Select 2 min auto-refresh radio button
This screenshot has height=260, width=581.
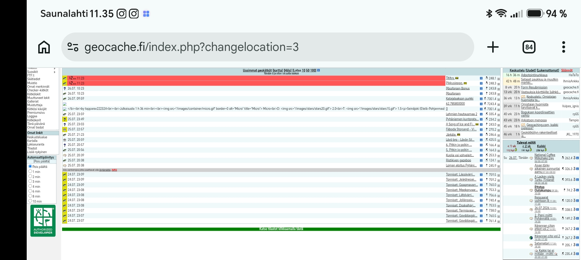pyautogui.click(x=30, y=177)
